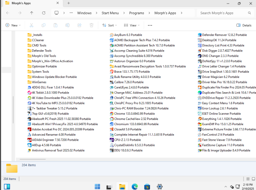256x190 pixels.
Task: Select WinGames folder
Action: [37, 82]
